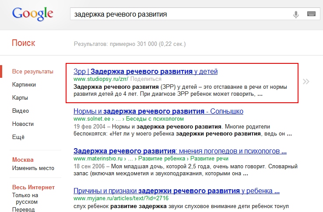Click the Google logo
Image resolution: width=323 pixels, height=212 pixels.
pyautogui.click(x=32, y=14)
